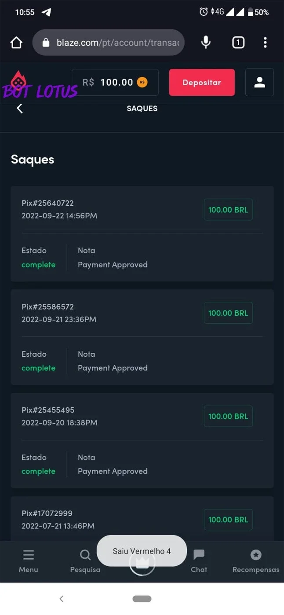Open the Menu tab
Screen dimensions: 284x615
click(28, 561)
